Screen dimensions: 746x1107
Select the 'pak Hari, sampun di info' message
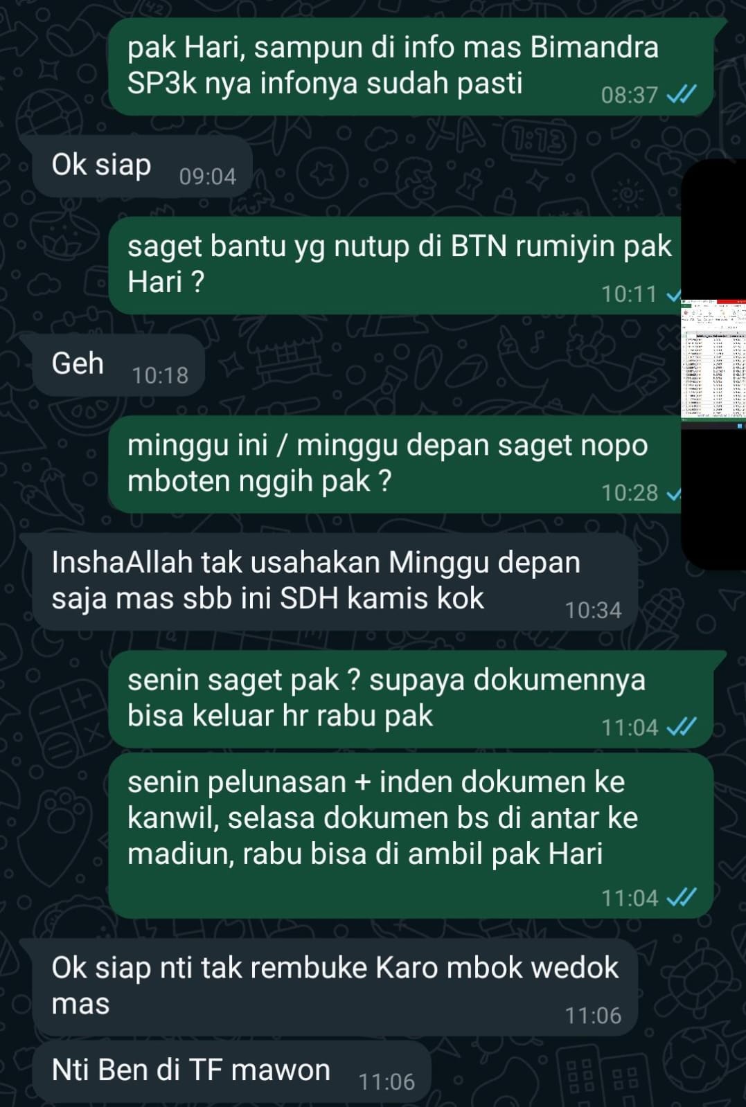click(x=411, y=66)
